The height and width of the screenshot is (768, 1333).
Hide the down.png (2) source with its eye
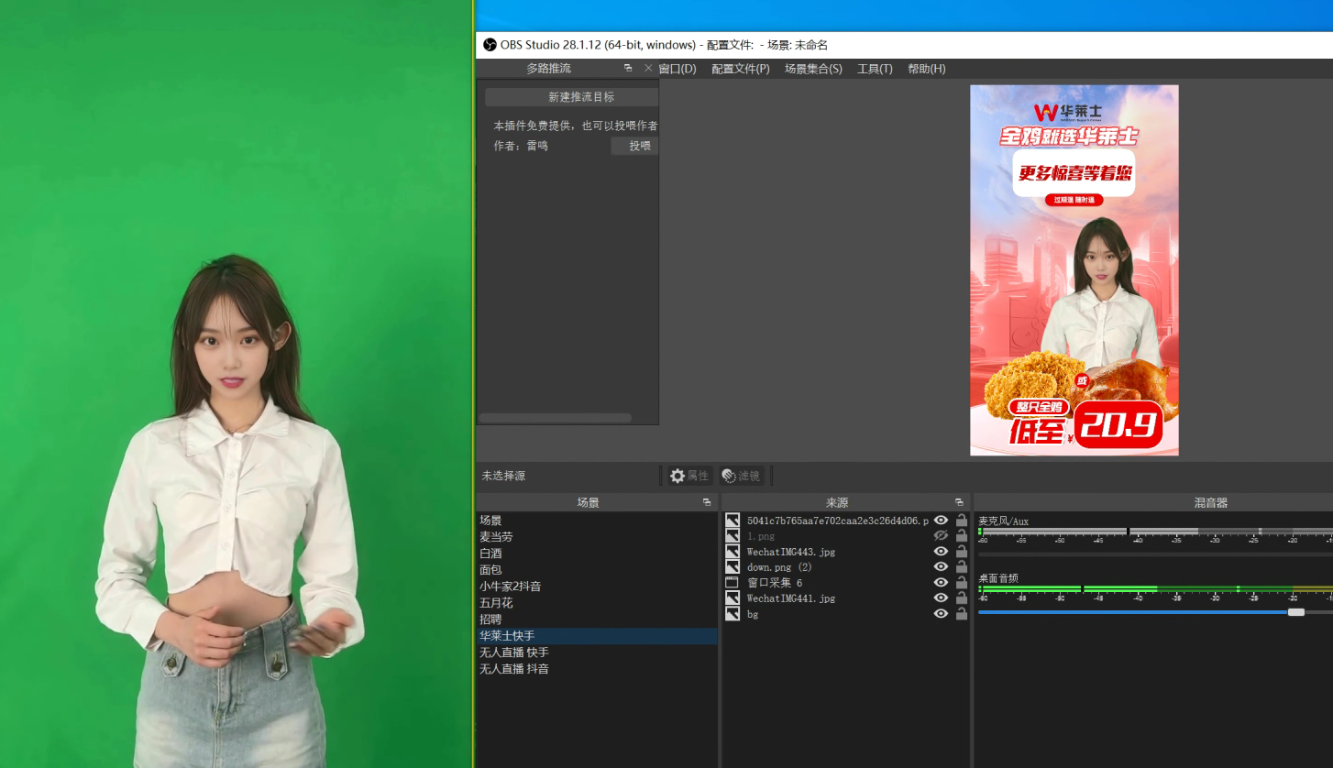[x=941, y=567]
